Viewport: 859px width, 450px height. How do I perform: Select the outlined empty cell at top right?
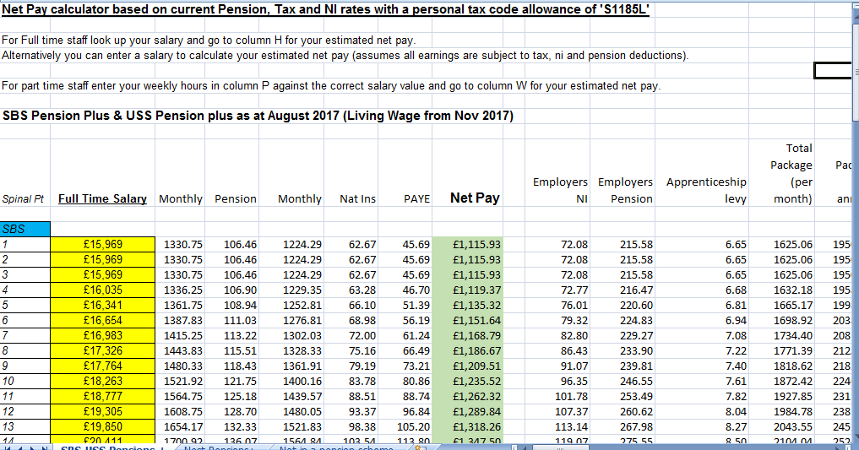pos(833,71)
